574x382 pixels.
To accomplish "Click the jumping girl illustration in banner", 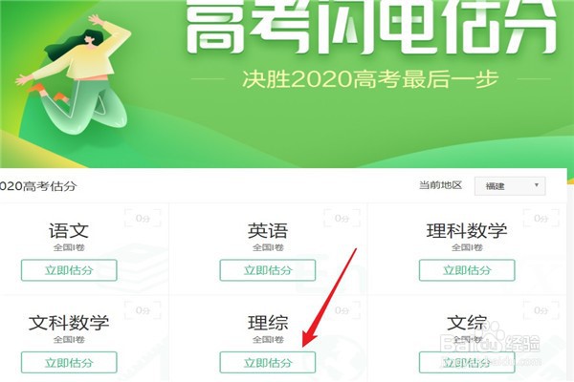I will click(75, 74).
